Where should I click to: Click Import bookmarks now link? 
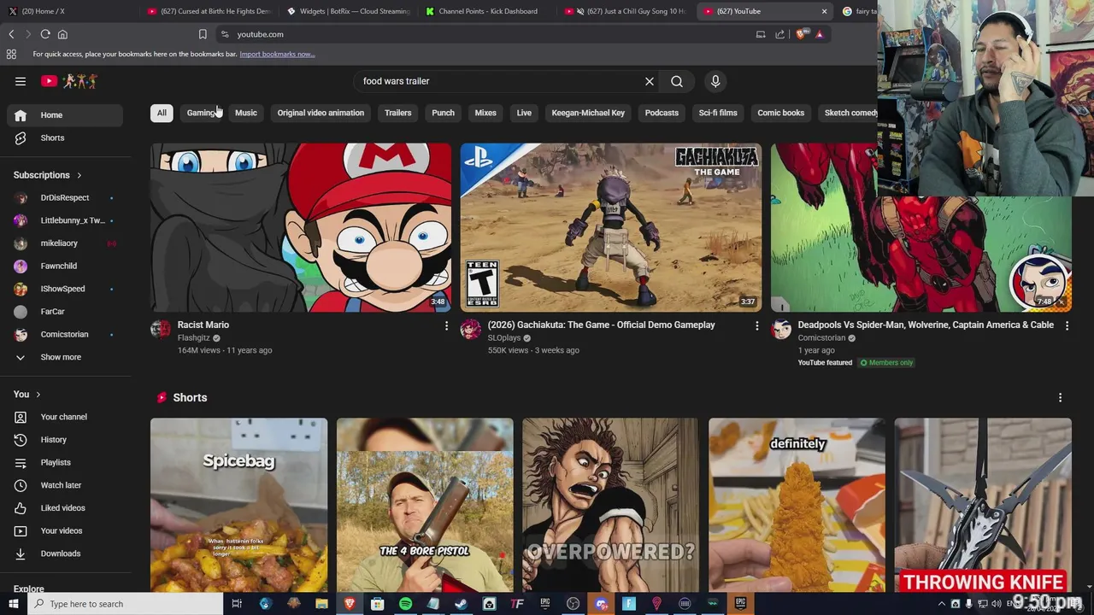point(277,54)
